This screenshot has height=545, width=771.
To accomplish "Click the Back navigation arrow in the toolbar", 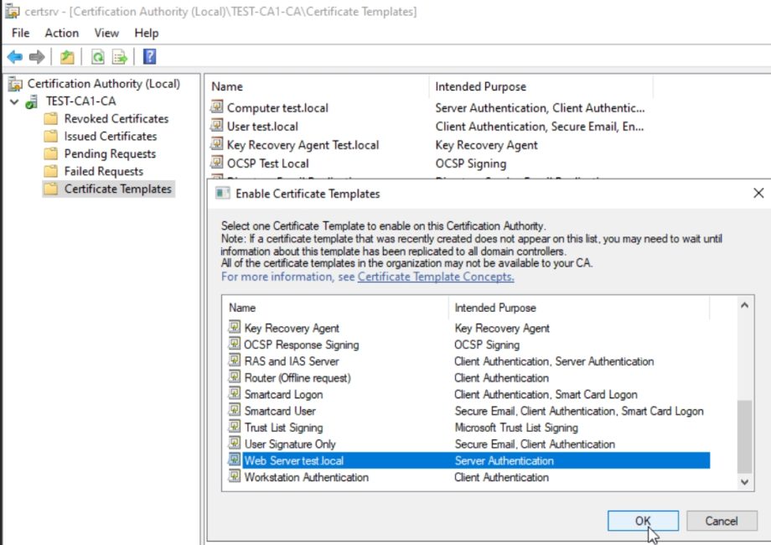I will [15, 56].
